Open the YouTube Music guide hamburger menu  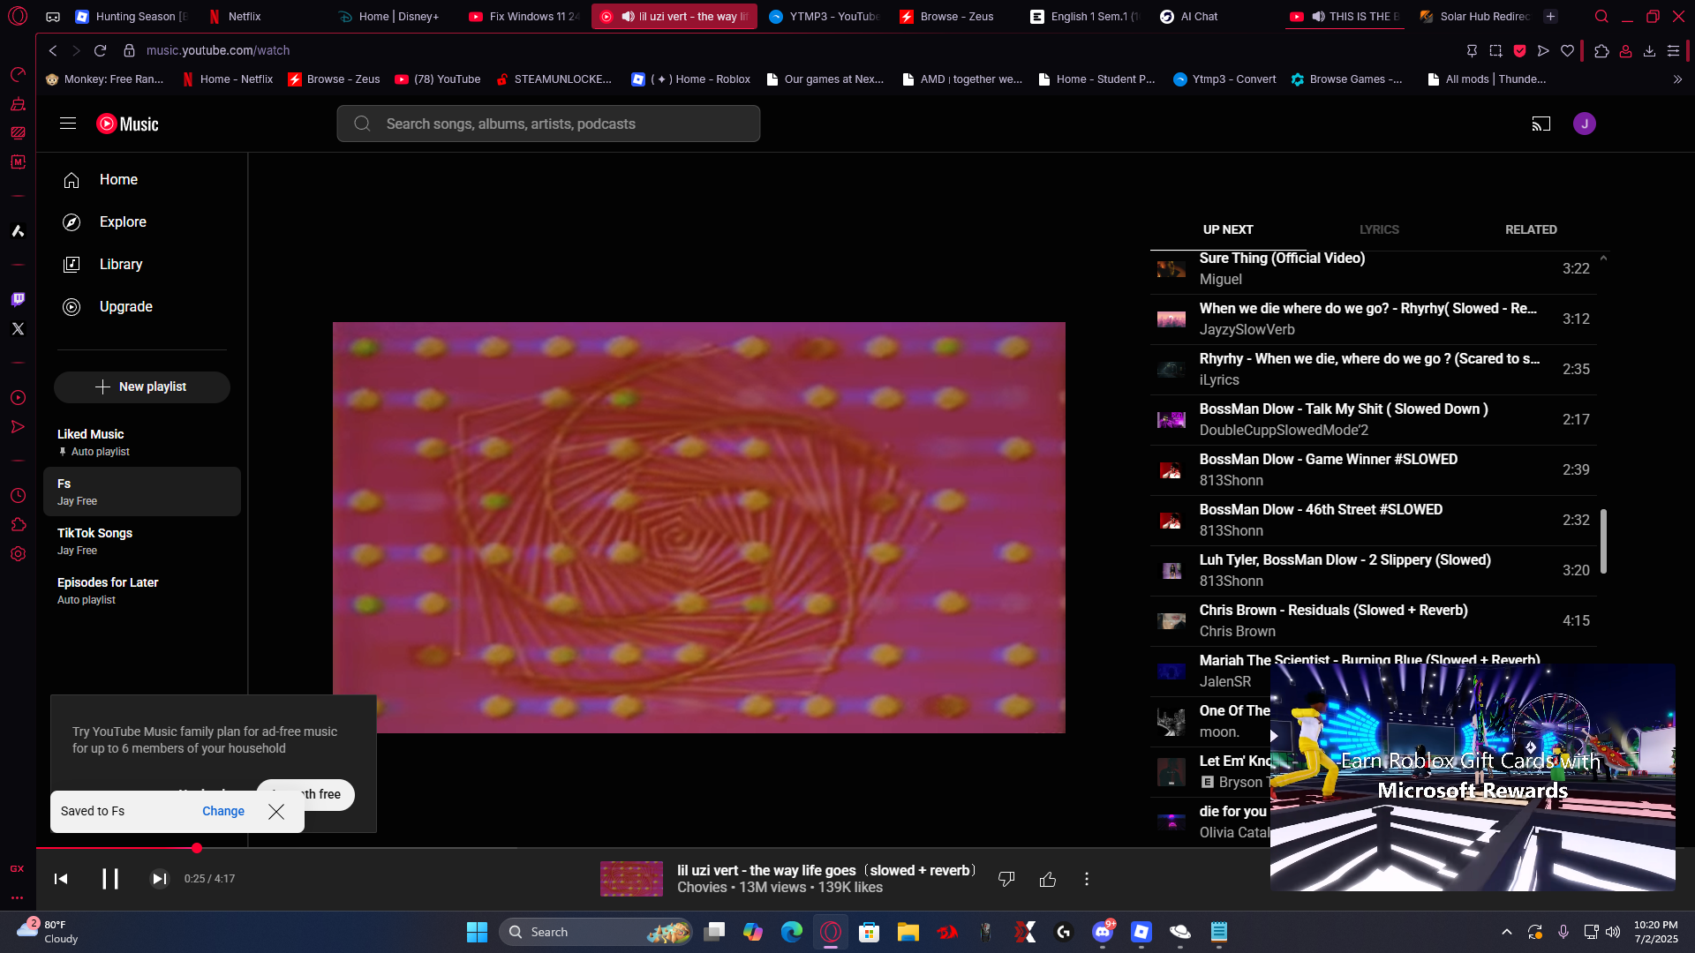click(x=68, y=124)
